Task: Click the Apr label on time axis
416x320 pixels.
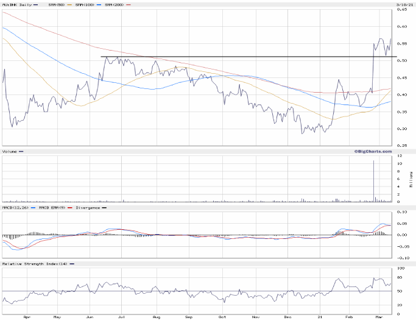Action: click(x=26, y=317)
